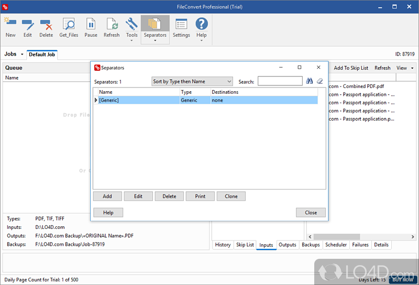Click the Add button in Separators dialog
Image resolution: width=419 pixels, height=285 pixels.
[107, 196]
